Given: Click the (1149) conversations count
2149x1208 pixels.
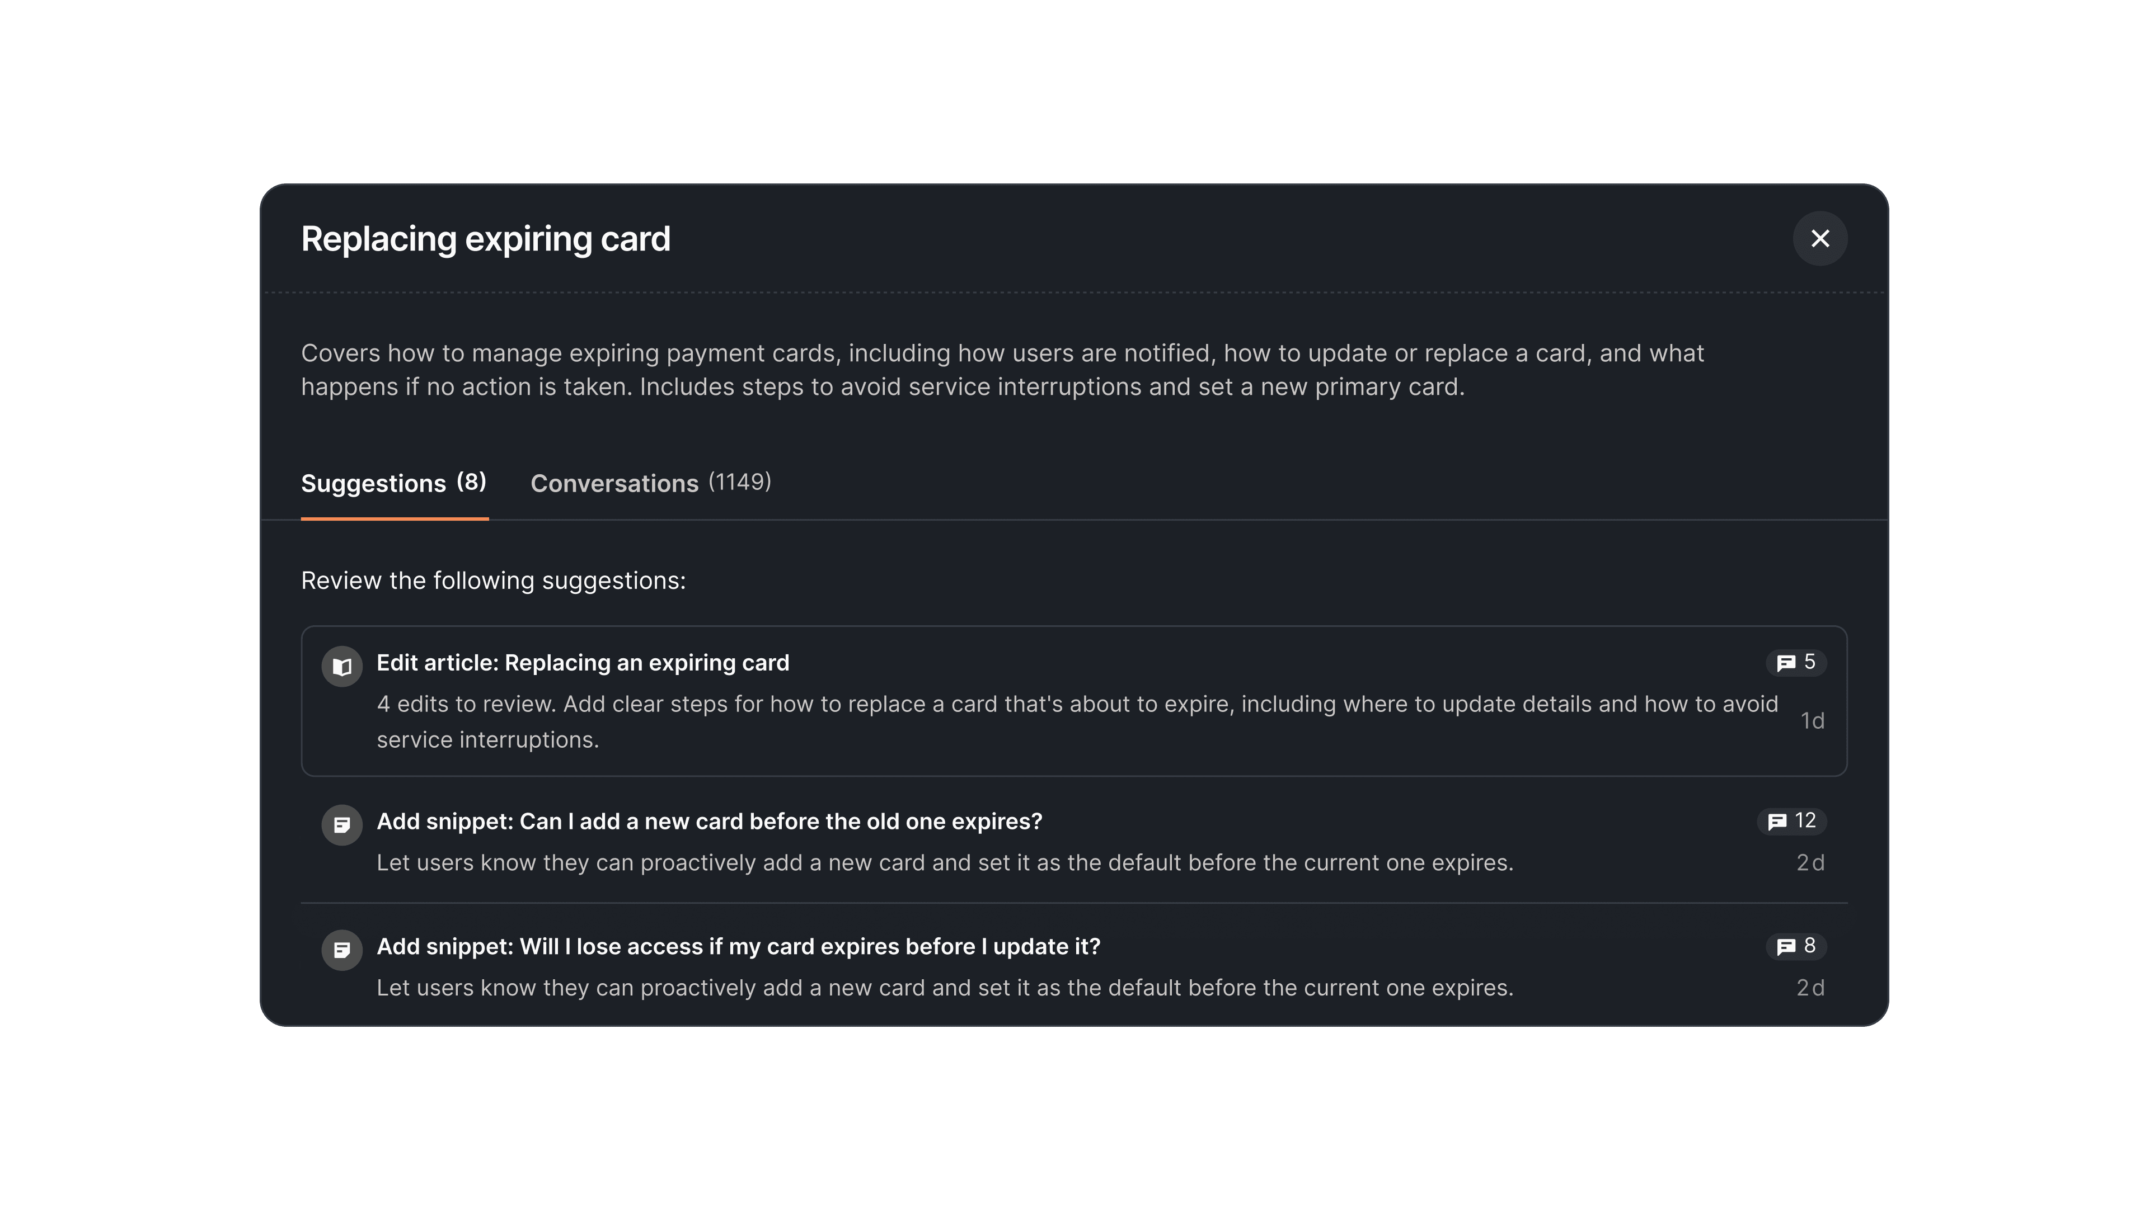Looking at the screenshot, I should (740, 482).
